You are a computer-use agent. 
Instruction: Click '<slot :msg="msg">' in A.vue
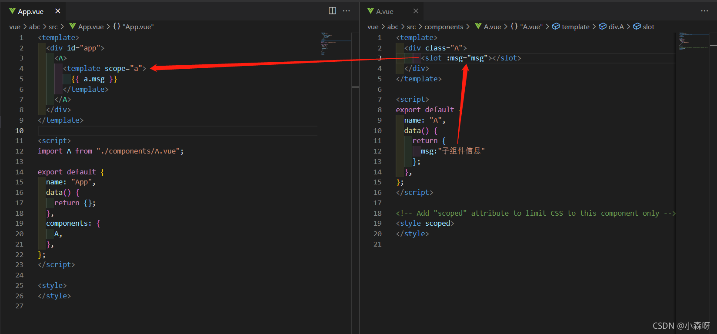click(x=457, y=58)
